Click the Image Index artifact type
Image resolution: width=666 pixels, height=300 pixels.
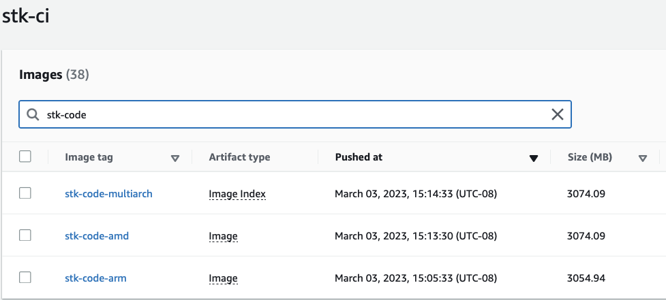tap(237, 194)
